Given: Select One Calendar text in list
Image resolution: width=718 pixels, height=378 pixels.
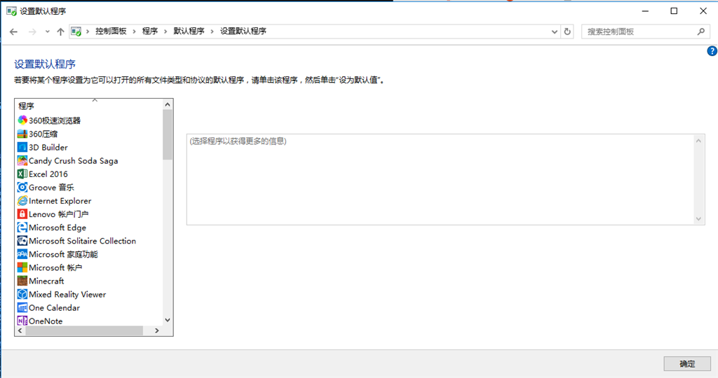Looking at the screenshot, I should [54, 308].
